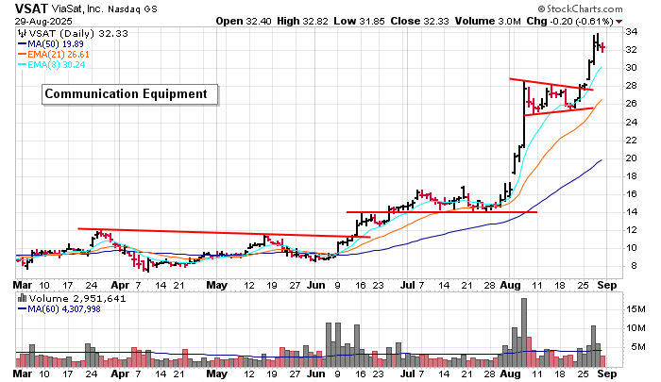Click the 22 price axis label

tap(631, 141)
